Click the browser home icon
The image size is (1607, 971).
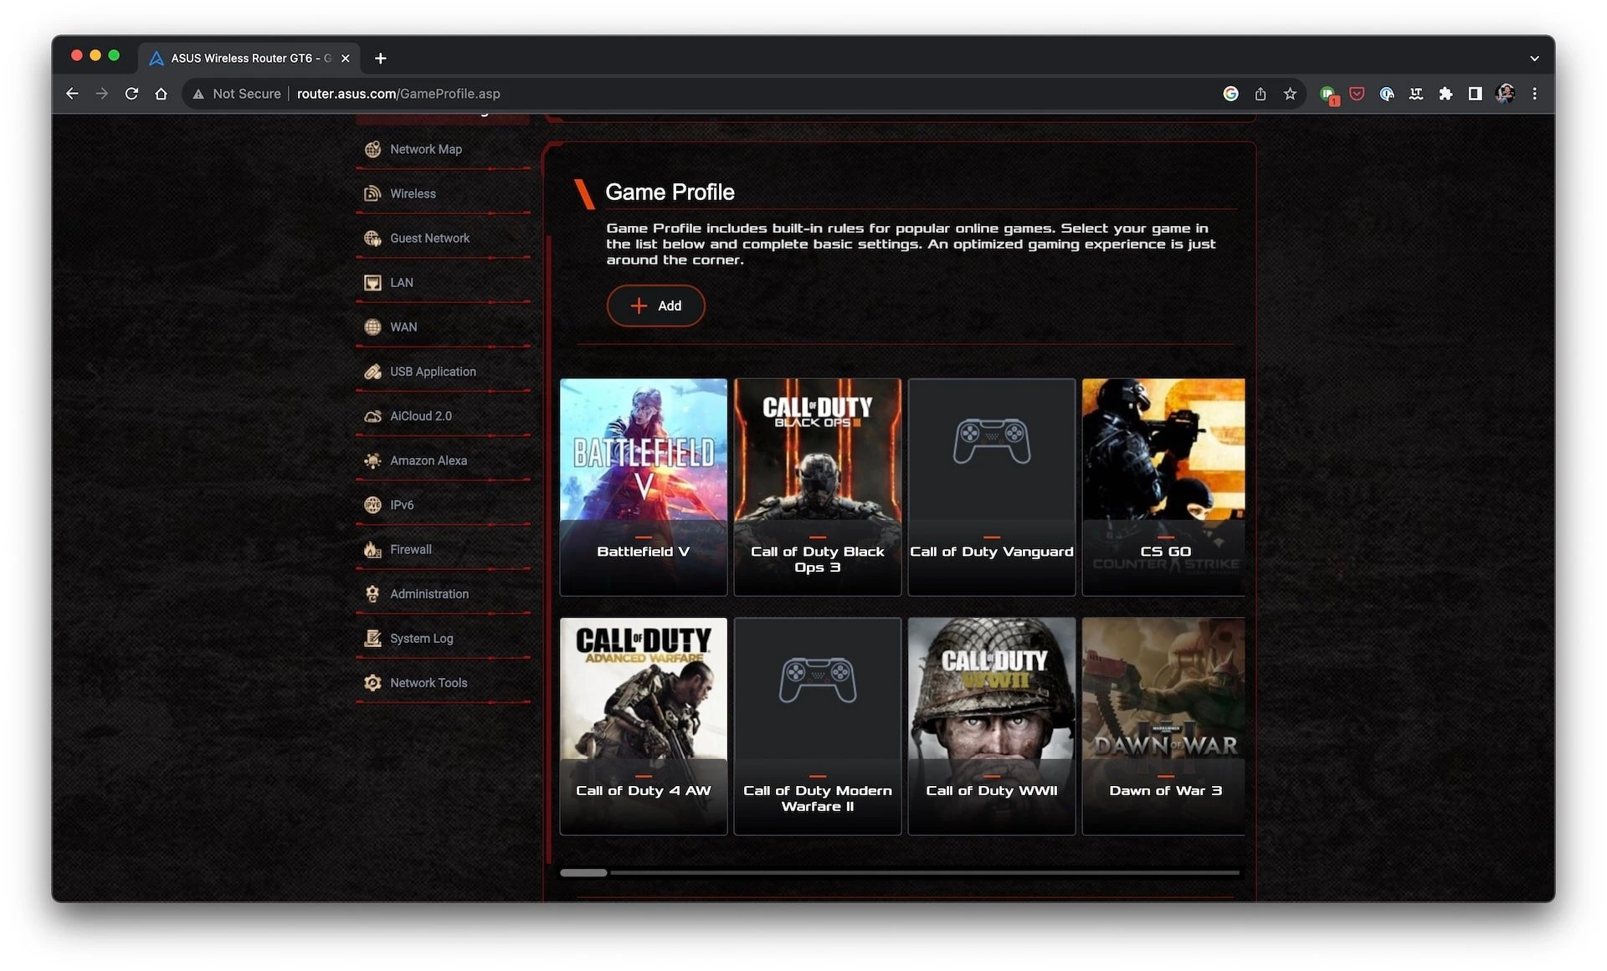pyautogui.click(x=162, y=94)
